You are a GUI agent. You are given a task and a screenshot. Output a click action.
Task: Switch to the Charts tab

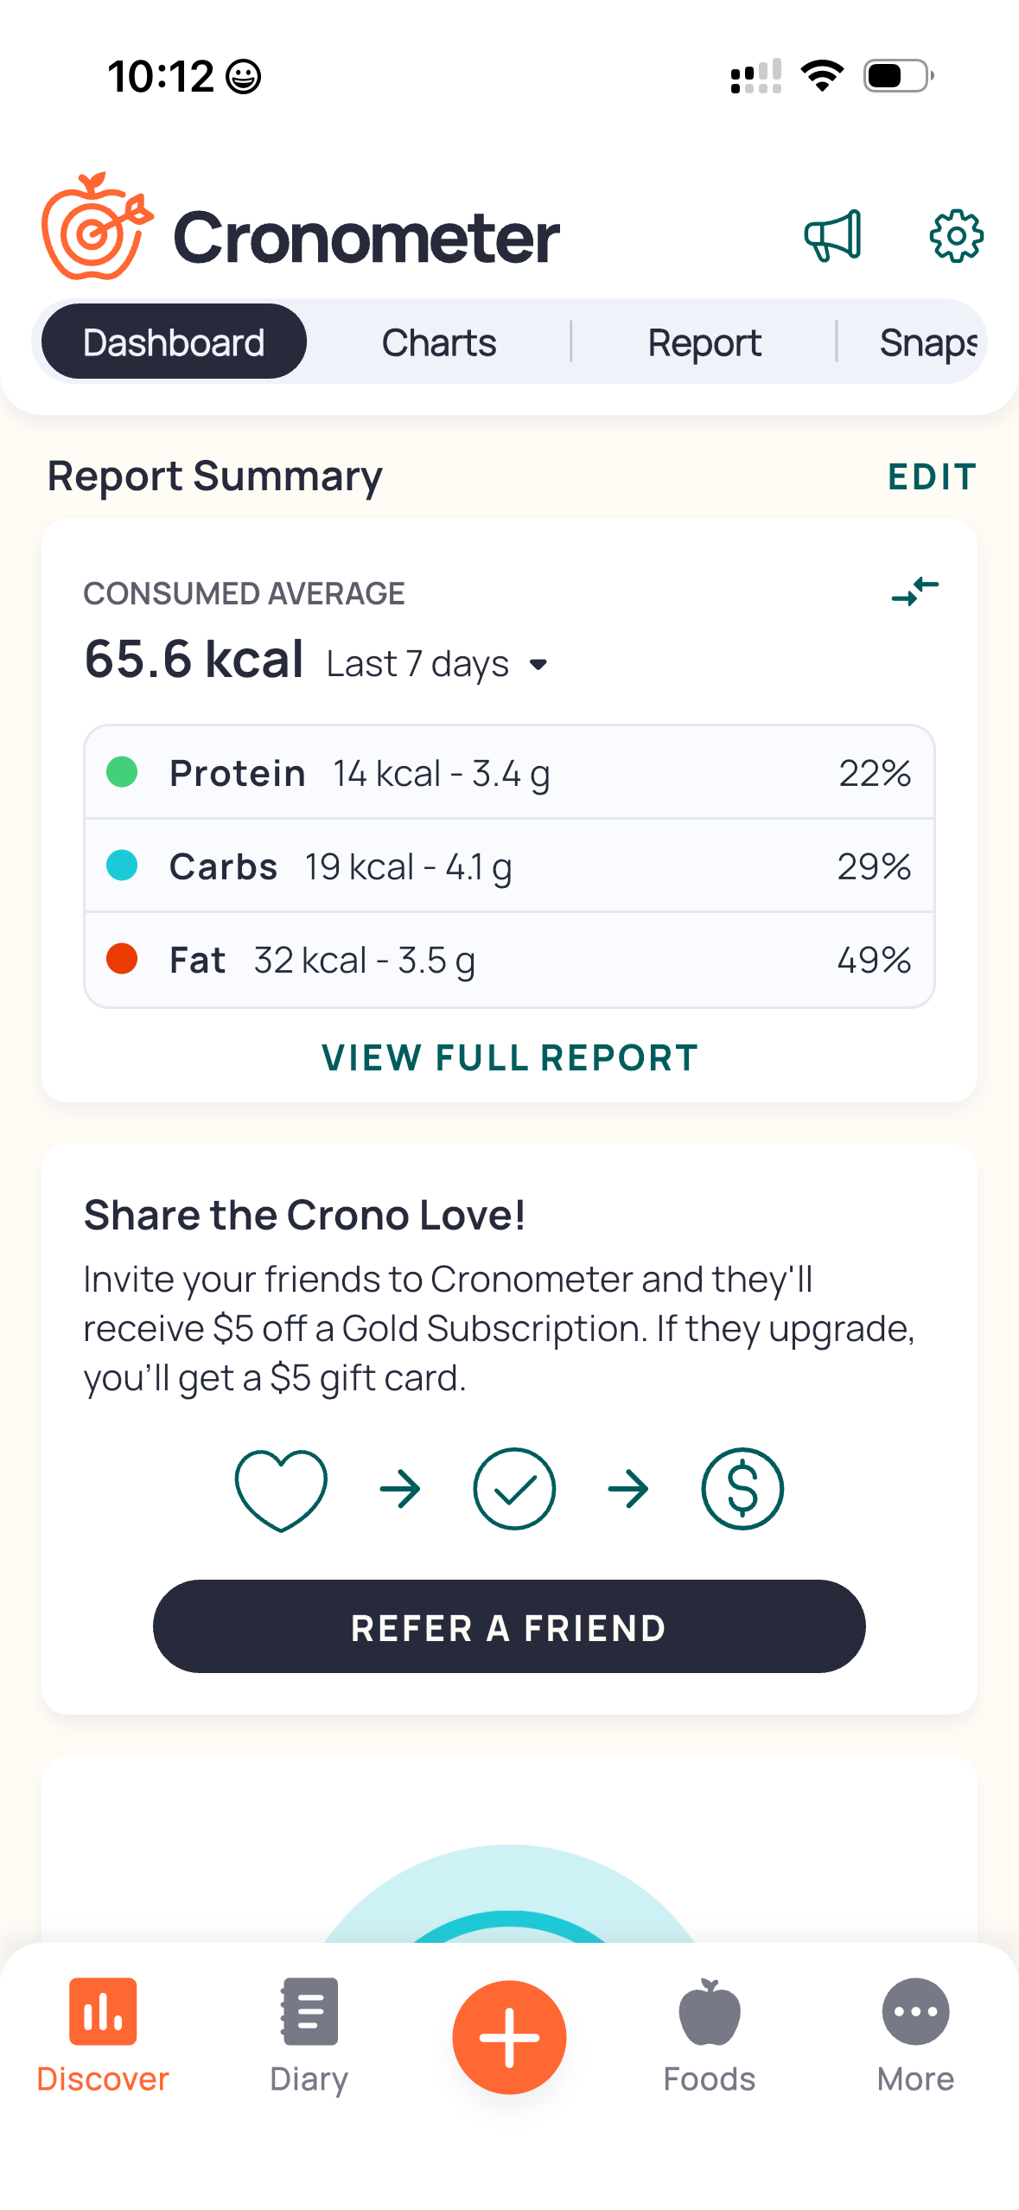(439, 342)
